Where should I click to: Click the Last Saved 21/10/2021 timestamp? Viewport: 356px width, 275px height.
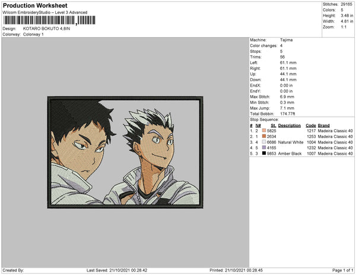coord(117,270)
